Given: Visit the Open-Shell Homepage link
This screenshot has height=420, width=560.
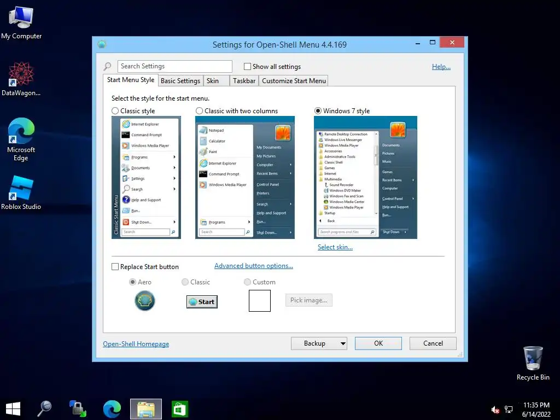Looking at the screenshot, I should [136, 344].
